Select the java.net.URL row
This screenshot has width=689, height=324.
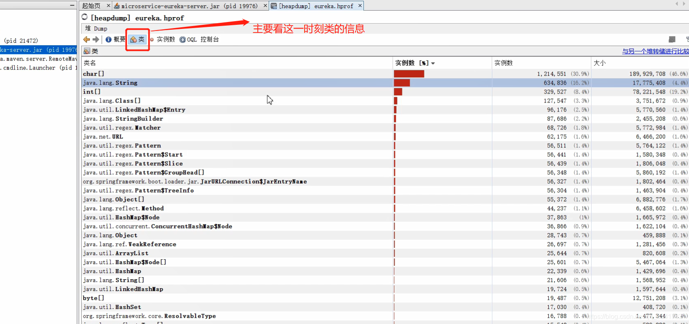coord(385,136)
